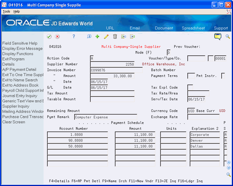The height and width of the screenshot is (186, 233).
Task: Click the trash can delete icon
Action: tap(115, 36)
